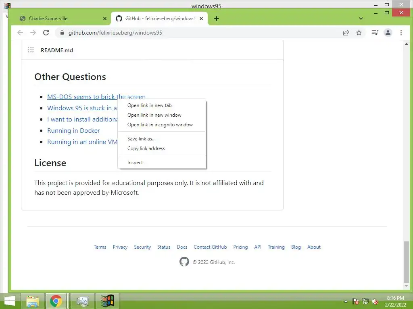Open the Chrome profile avatar
The height and width of the screenshot is (309, 413).
click(x=388, y=33)
